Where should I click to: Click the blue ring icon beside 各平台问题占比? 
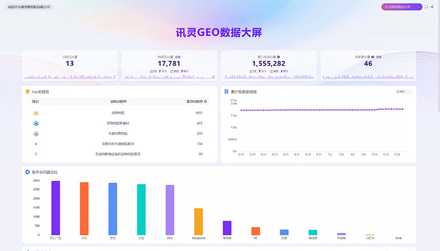[27, 172]
